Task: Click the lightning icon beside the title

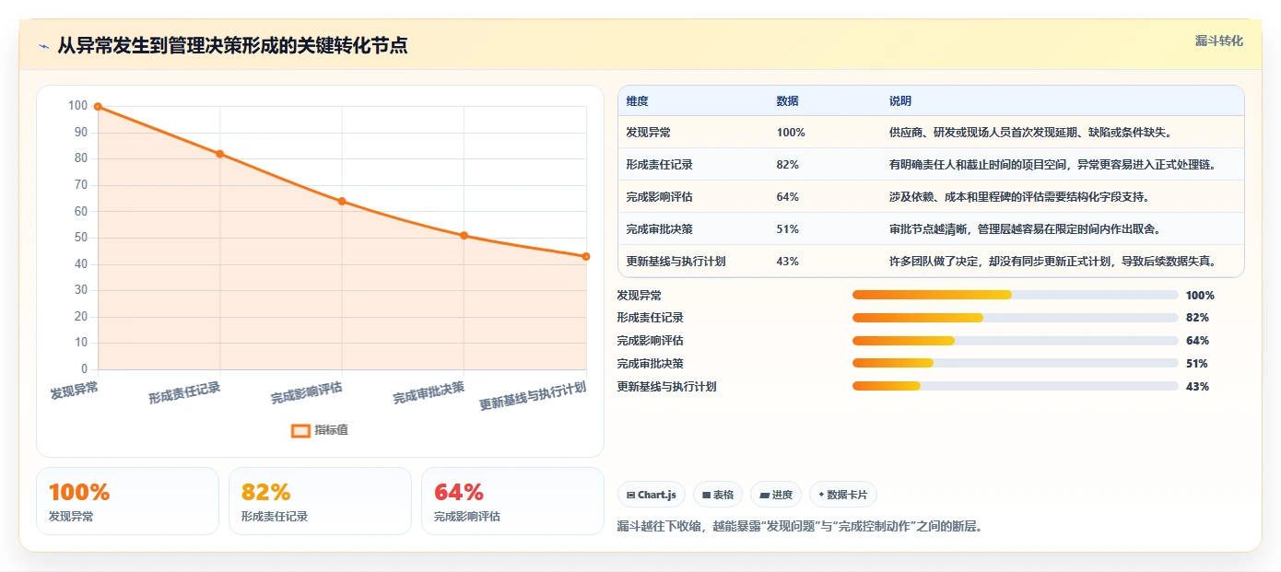Action: [x=43, y=45]
